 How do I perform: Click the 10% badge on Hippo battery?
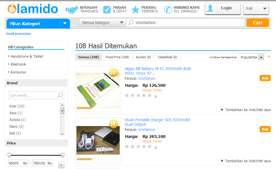pyautogui.click(x=114, y=72)
